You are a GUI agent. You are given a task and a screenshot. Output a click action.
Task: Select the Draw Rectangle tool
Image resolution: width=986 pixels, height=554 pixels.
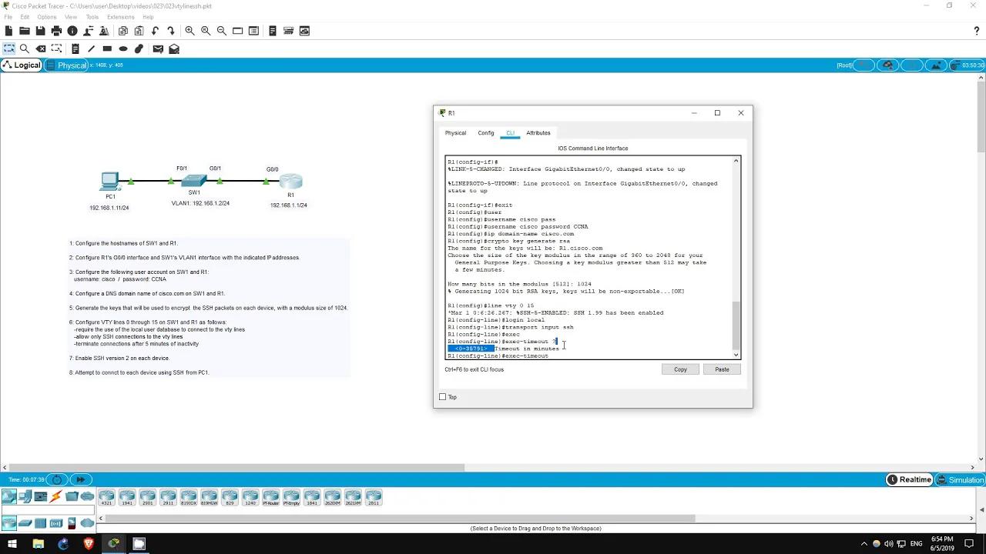tap(106, 48)
